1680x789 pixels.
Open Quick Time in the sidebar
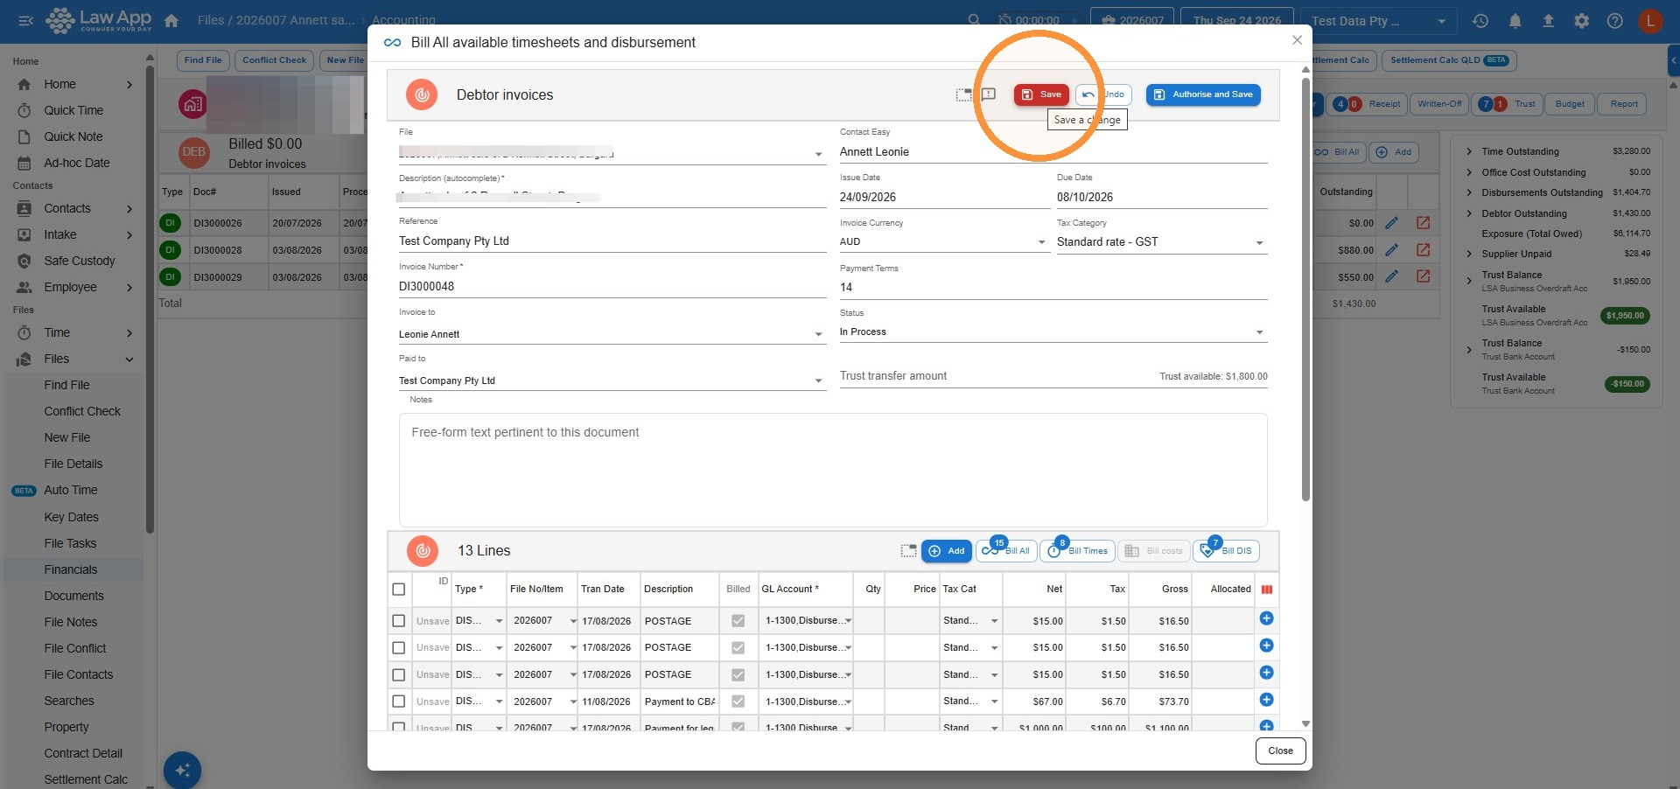point(73,110)
